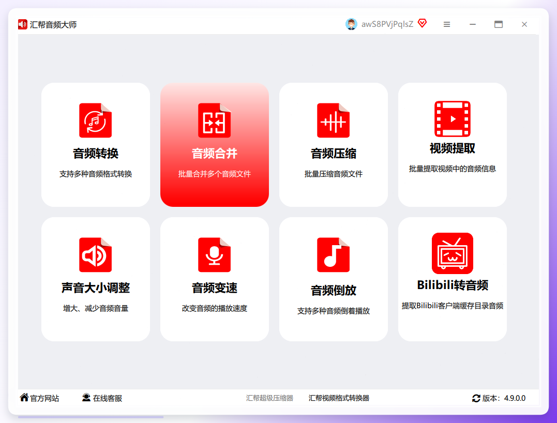This screenshot has height=423, width=557.
Task: Open the 音频倒放 music note icon
Action: coord(333,255)
